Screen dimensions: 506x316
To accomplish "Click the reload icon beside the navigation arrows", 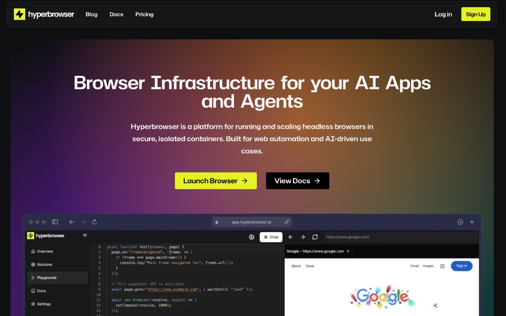I will [x=95, y=222].
